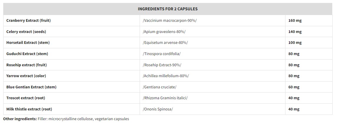Click the 'Other ingredients' label below the table
This screenshot has height=129, width=337.
click(x=20, y=119)
